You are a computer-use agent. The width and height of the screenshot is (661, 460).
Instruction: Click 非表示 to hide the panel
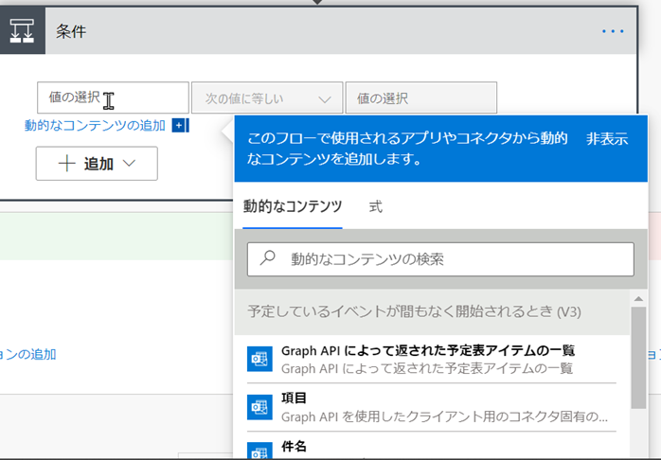point(607,139)
